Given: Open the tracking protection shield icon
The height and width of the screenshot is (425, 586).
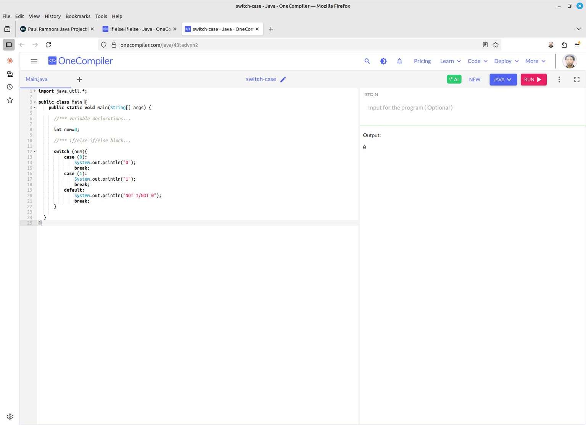Looking at the screenshot, I should tap(103, 45).
